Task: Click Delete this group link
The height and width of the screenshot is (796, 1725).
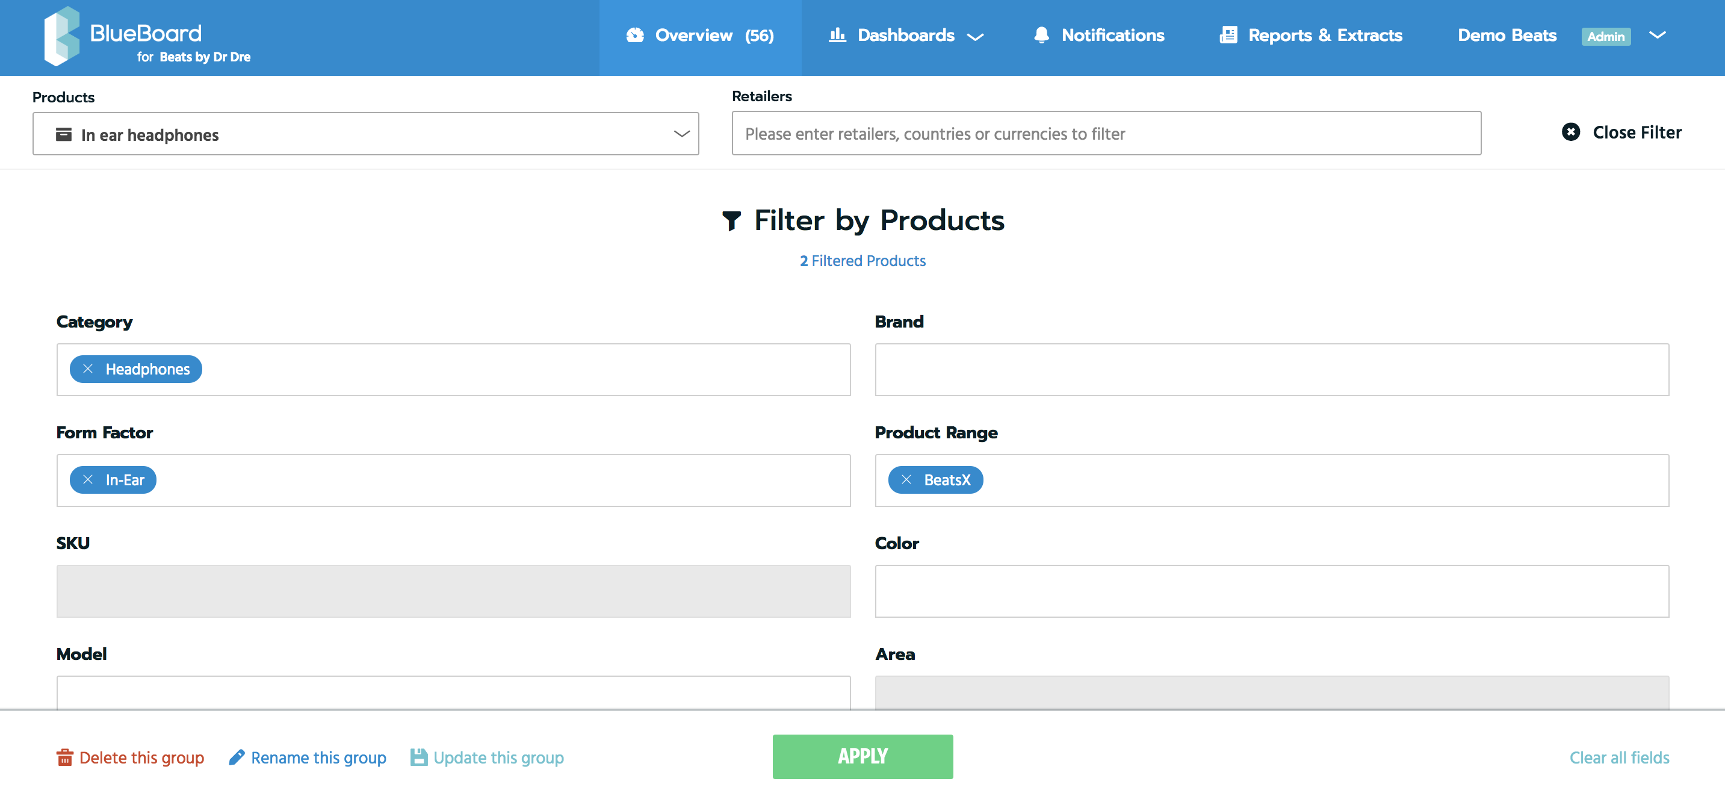Action: pos(131,758)
